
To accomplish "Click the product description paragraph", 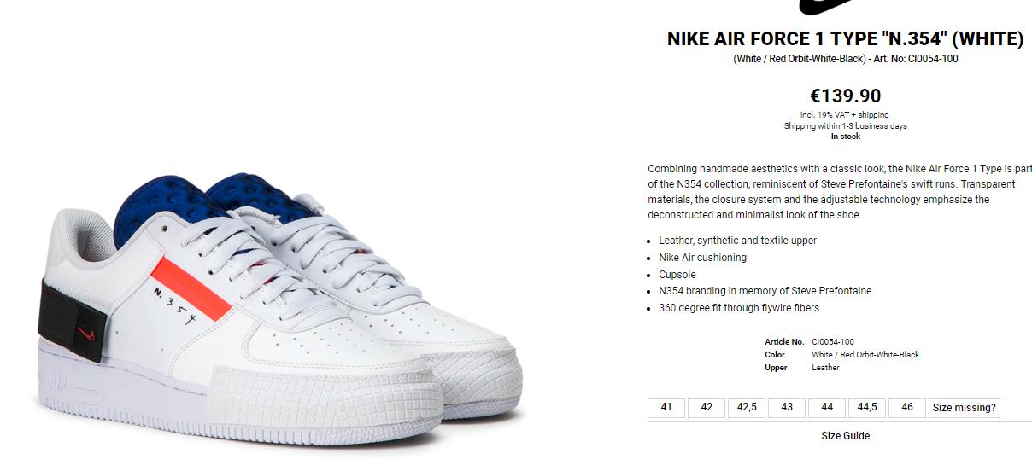I will click(840, 192).
